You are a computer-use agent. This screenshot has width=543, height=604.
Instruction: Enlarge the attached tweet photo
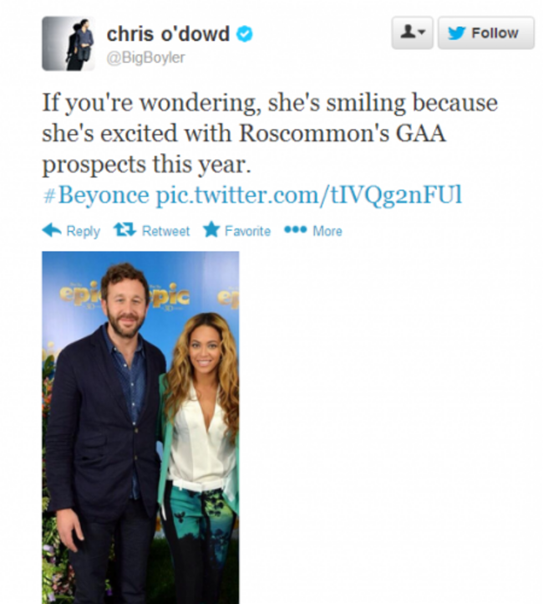pos(140,427)
